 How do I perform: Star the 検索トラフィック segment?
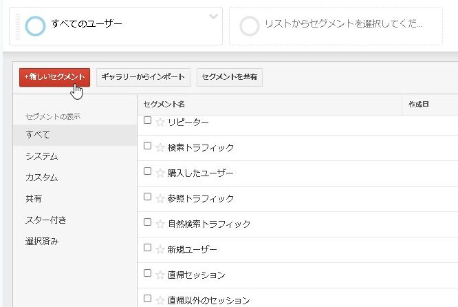pos(160,147)
